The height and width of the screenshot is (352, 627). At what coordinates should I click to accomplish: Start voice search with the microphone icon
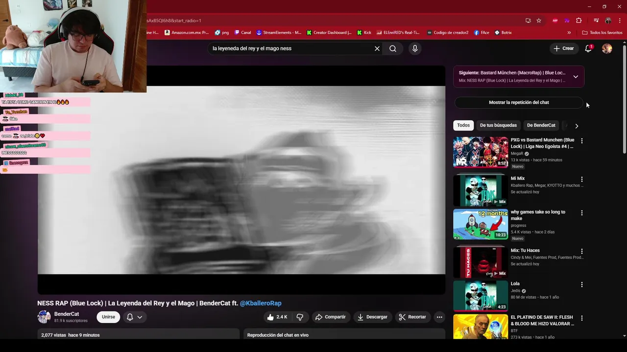tap(415, 48)
